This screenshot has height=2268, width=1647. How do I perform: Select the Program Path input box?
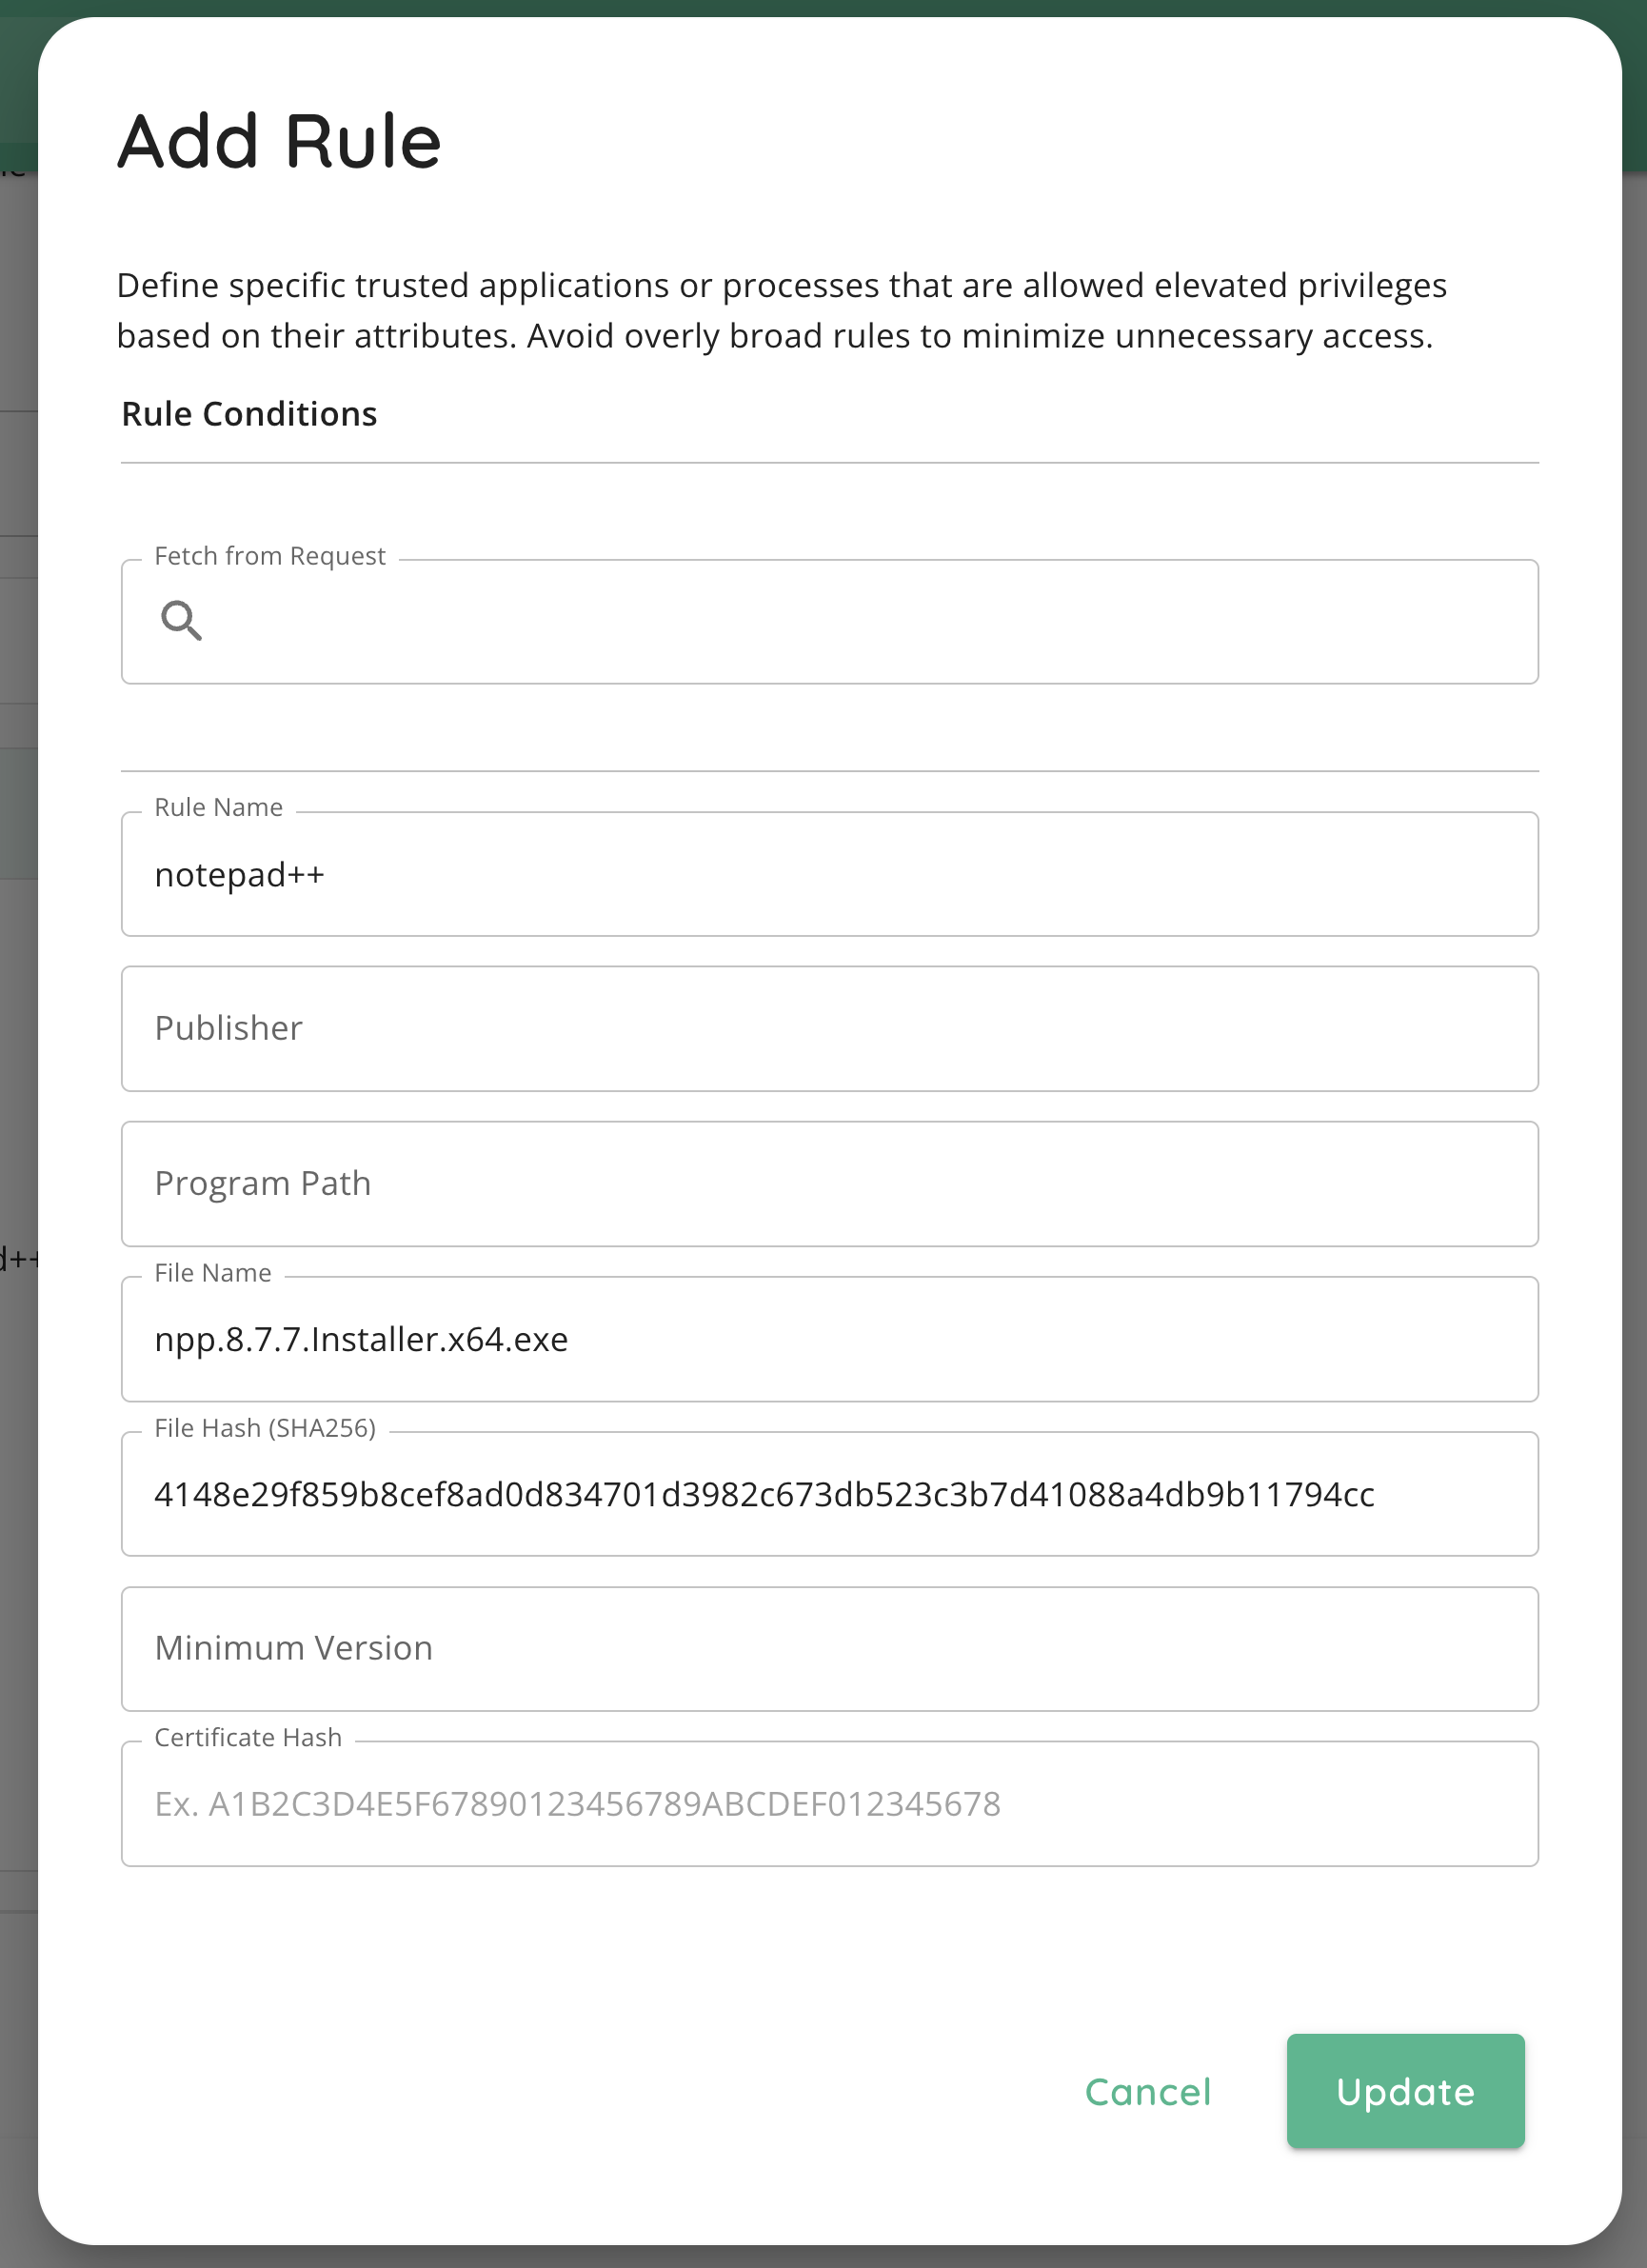coord(829,1184)
